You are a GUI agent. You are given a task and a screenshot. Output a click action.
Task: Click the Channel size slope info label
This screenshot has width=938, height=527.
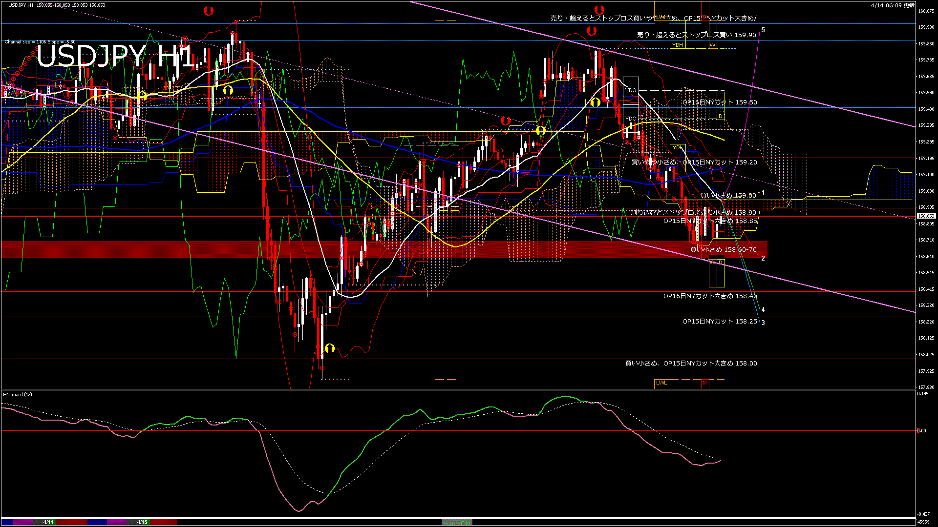(40, 42)
